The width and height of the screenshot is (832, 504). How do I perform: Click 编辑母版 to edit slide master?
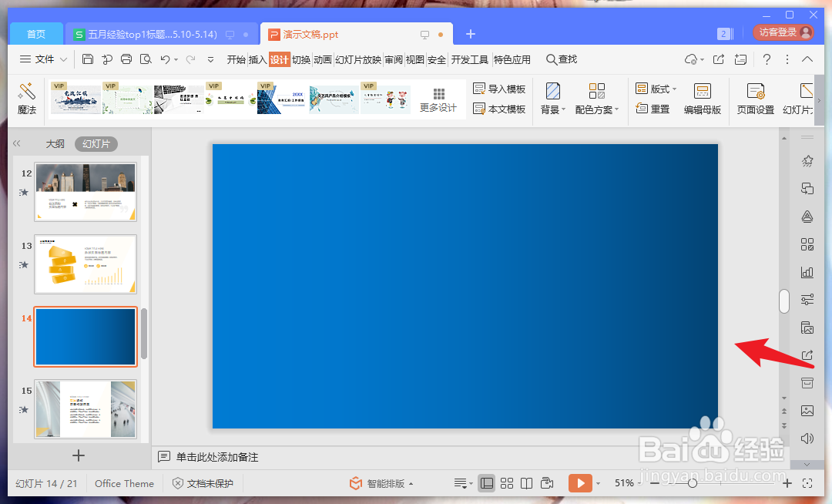click(x=702, y=98)
